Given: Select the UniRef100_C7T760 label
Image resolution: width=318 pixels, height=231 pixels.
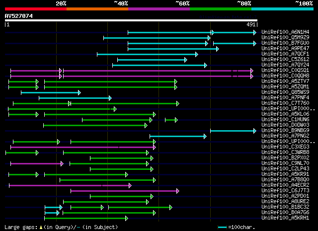Looking at the screenshot, I should pos(285,103).
